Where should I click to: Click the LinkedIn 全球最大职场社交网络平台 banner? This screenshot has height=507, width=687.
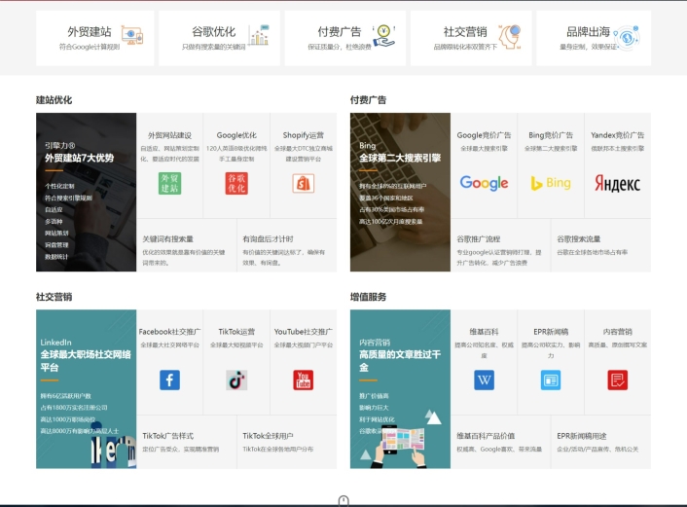click(87, 389)
